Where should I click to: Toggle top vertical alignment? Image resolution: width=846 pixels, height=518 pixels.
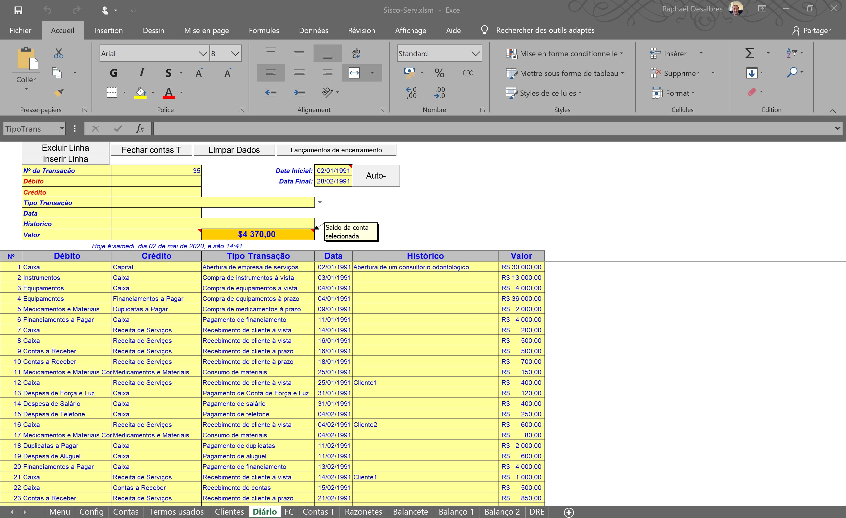click(271, 53)
